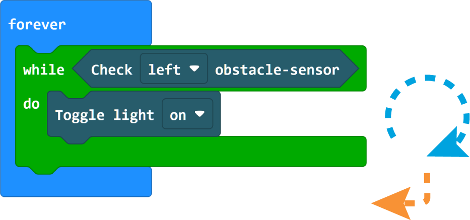
Task: Click the white triangle beside 'on'
Action: tap(199, 114)
